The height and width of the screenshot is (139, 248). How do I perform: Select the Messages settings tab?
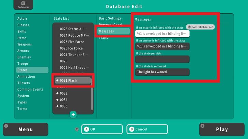point(113,31)
